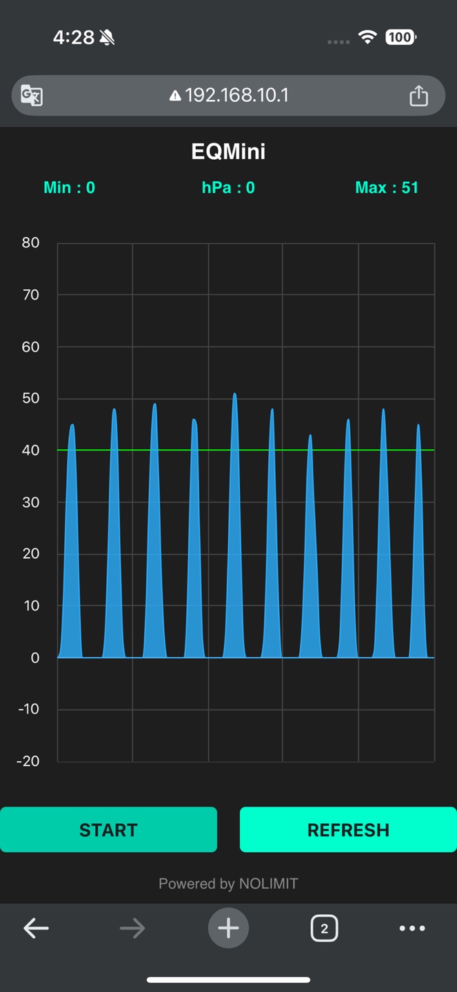Tap the Max : 51 reading
The height and width of the screenshot is (992, 457).
pyautogui.click(x=386, y=187)
